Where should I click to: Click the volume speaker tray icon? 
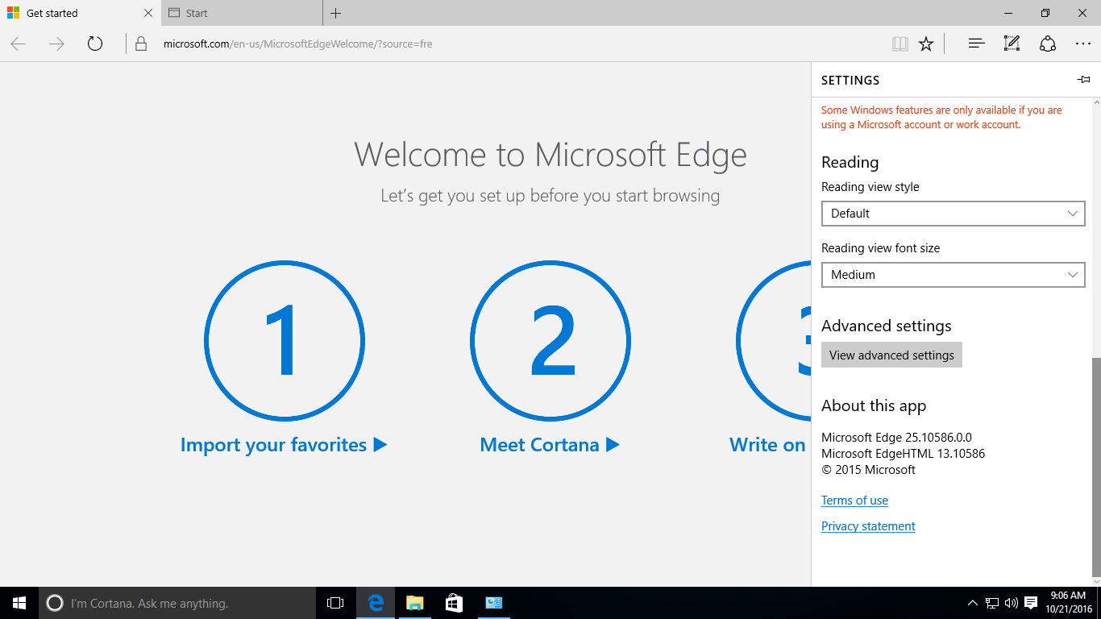[x=1012, y=603]
